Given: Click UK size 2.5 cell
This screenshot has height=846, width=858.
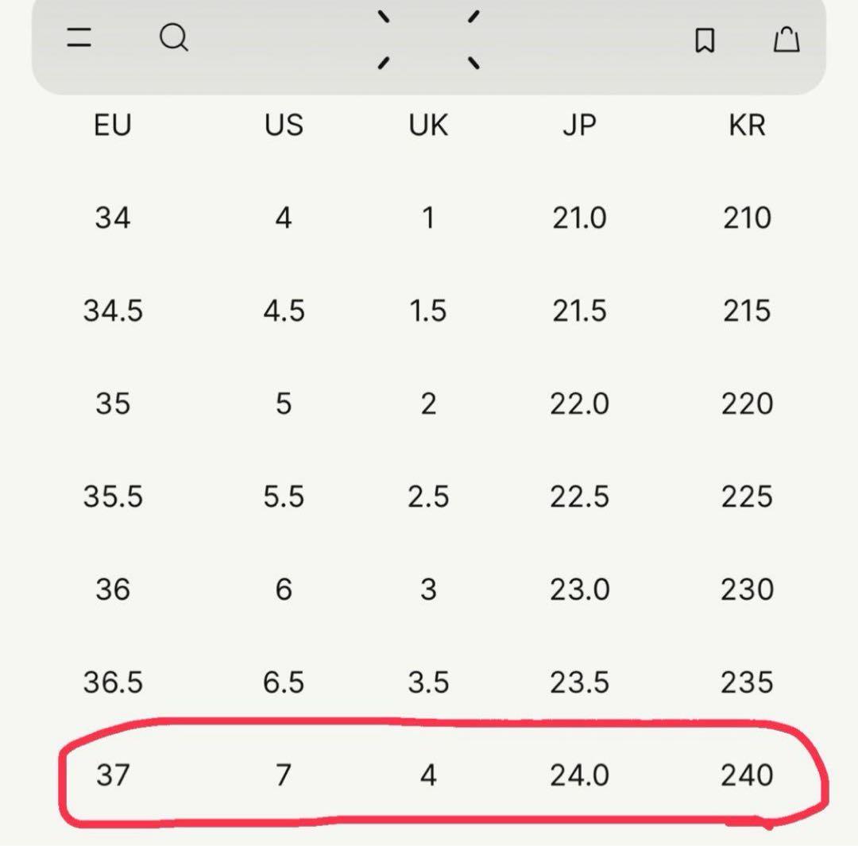Looking at the screenshot, I should [x=428, y=496].
